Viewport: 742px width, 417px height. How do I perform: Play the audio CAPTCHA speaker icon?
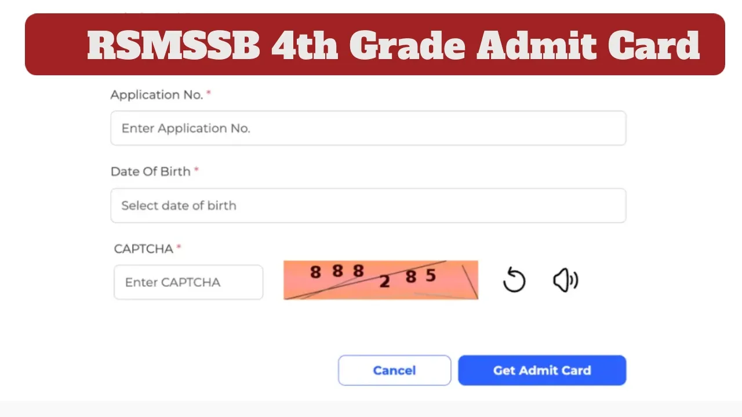565,281
